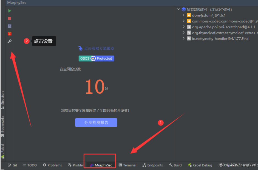
Task: Open the Bookmarks side panel tab
Action: click(2, 126)
